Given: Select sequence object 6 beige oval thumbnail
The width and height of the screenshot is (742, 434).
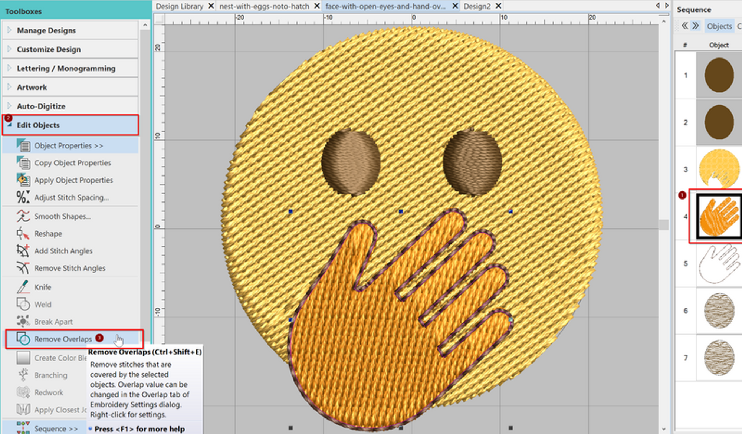Looking at the screenshot, I should (x=719, y=310).
